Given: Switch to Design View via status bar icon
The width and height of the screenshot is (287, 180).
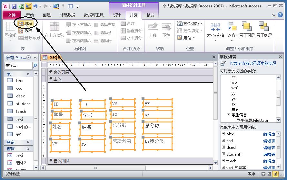Looking at the screenshot, I should [275, 174].
